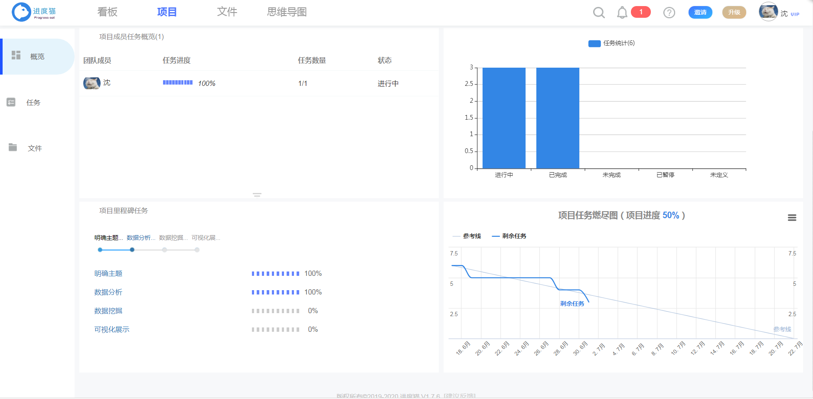Viewport: 813px width, 399px height.
Task: Click the 项目成员任务概览(1) heading
Action: 131,37
